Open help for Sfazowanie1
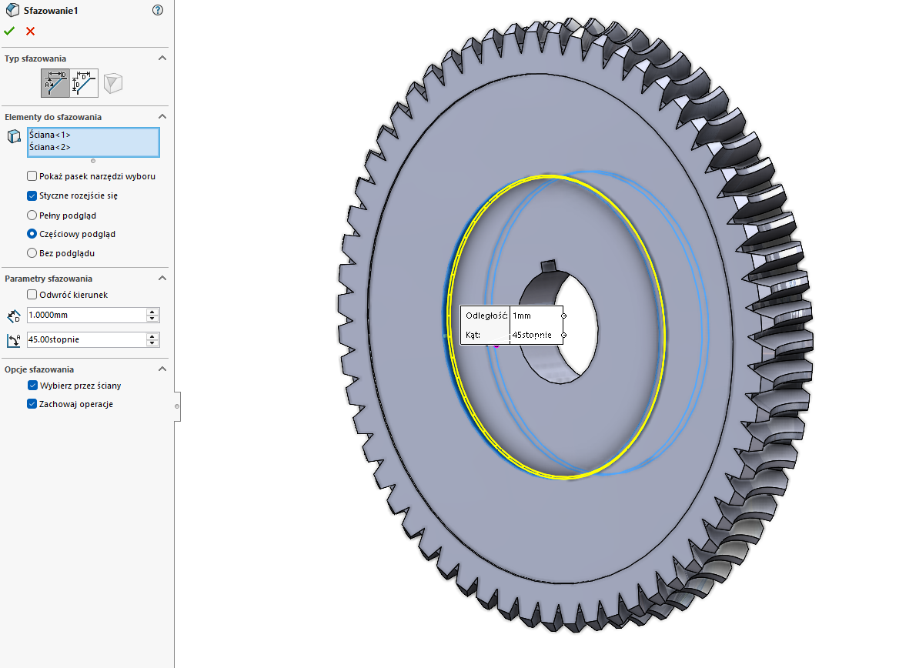 (x=158, y=10)
